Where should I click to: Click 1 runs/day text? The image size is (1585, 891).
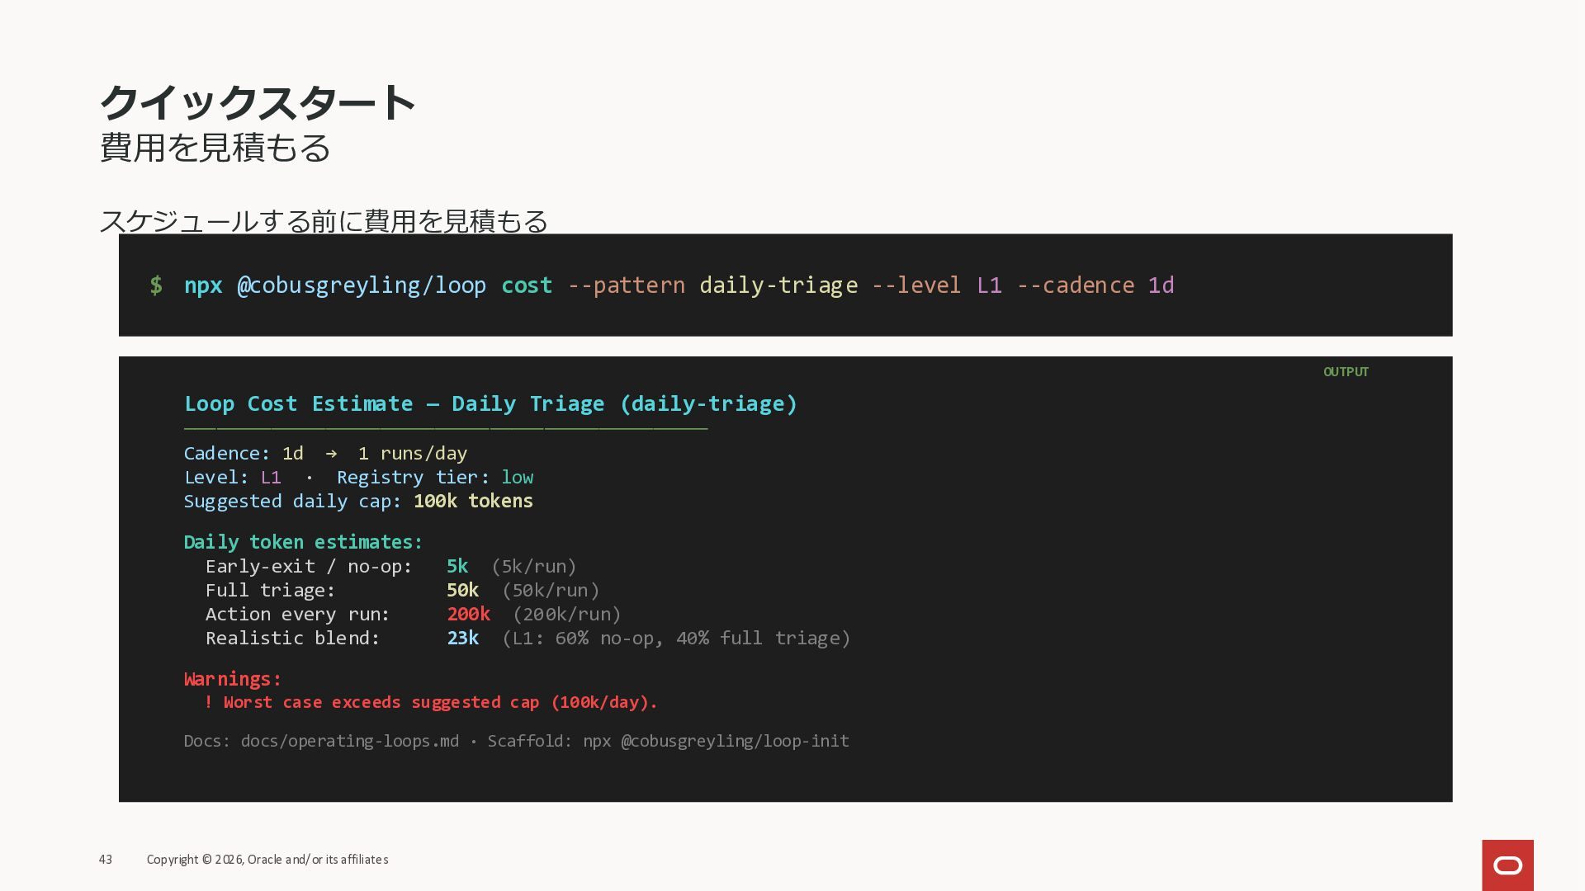tap(413, 453)
